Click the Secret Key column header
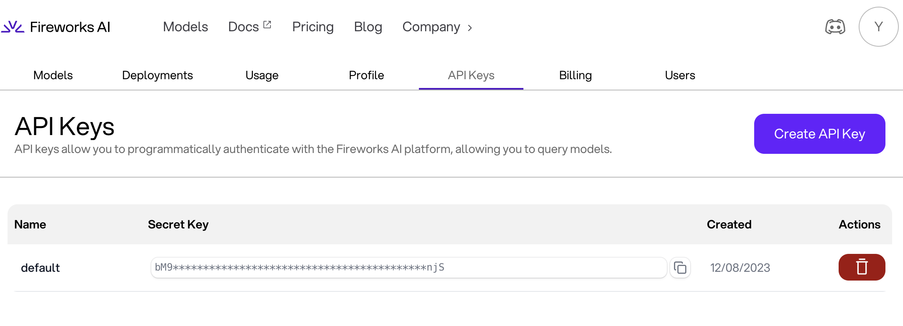 178,224
